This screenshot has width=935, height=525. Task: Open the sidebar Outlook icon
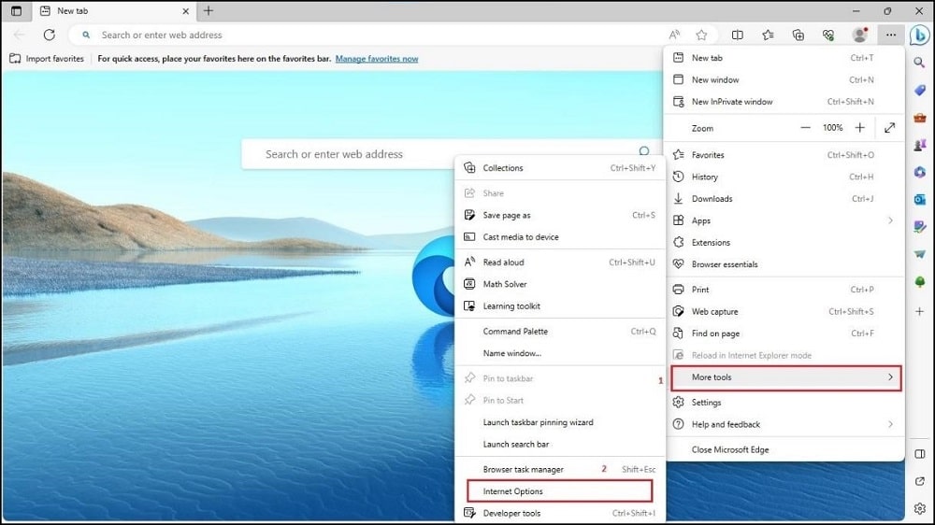919,199
